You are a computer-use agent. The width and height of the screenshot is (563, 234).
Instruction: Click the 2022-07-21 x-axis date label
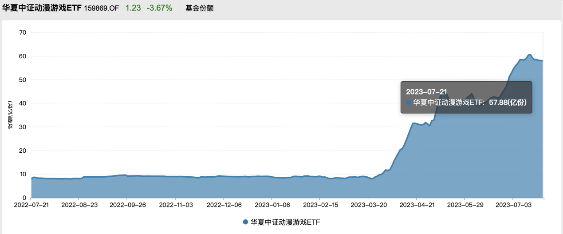31,206
